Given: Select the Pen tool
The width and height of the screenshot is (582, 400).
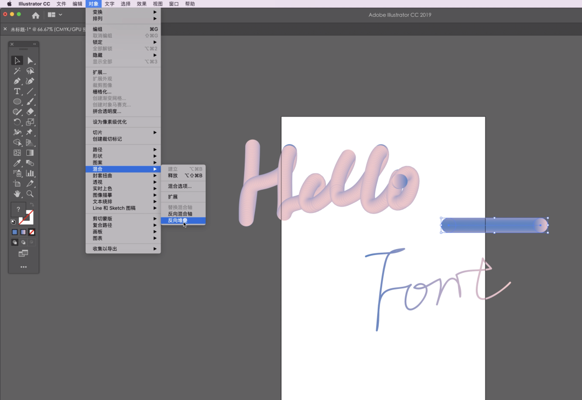Looking at the screenshot, I should tap(17, 81).
